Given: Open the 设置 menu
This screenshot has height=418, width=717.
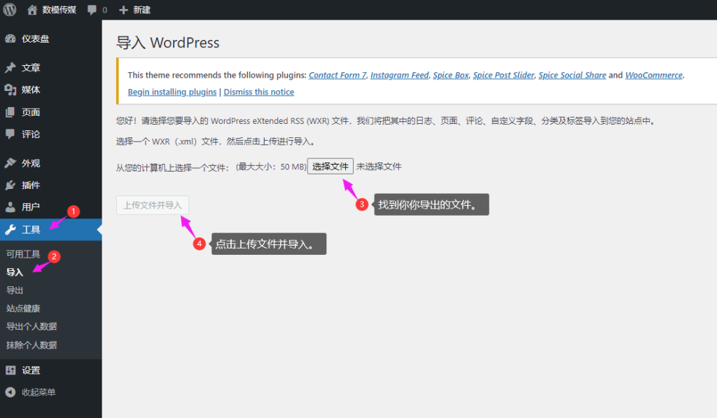Looking at the screenshot, I should pos(50,370).
